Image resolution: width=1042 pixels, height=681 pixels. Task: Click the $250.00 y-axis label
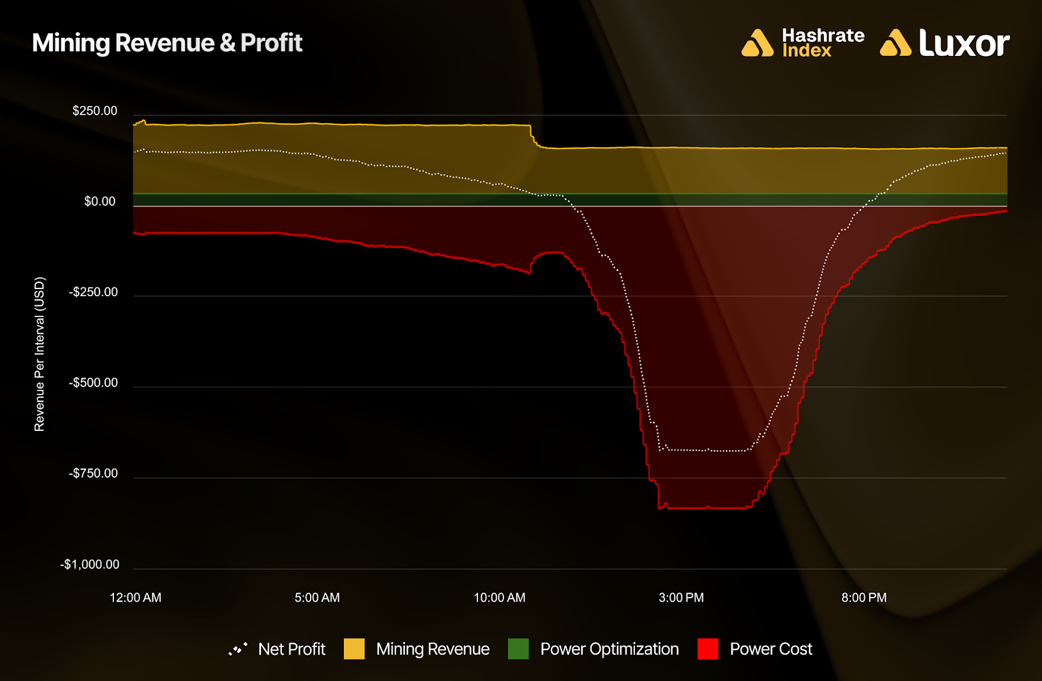(95, 111)
